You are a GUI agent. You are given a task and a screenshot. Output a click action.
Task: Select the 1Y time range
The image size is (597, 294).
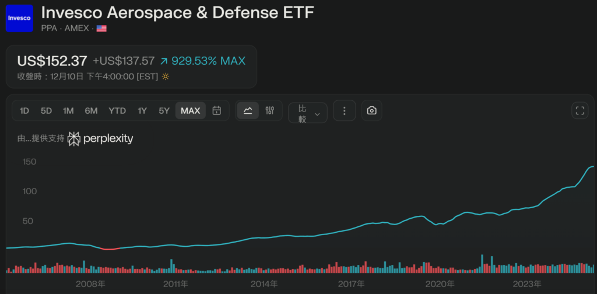[142, 111]
